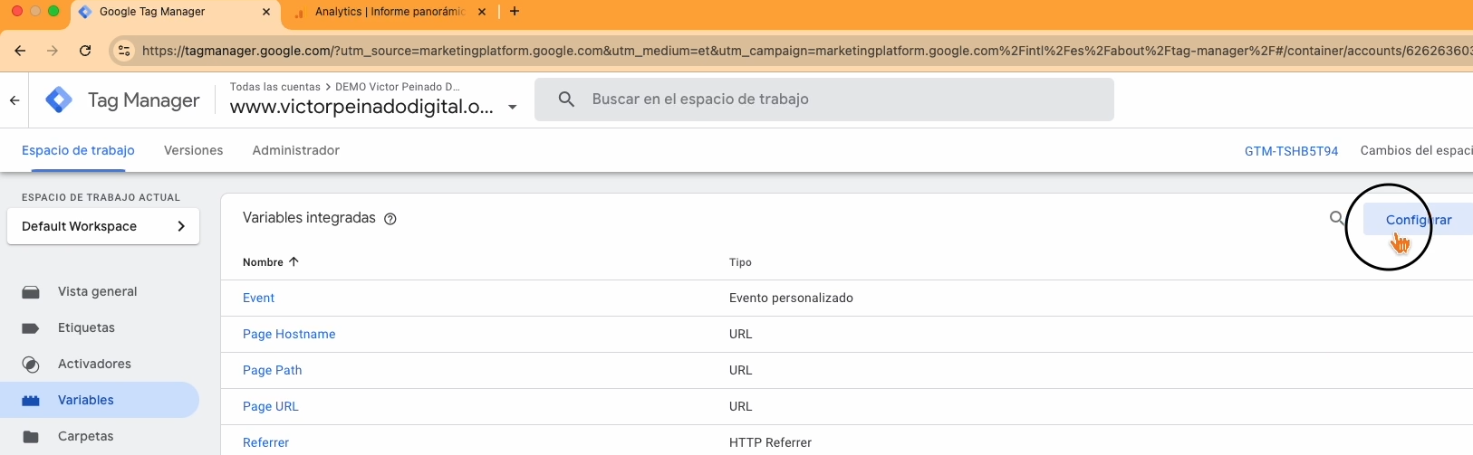Reload the page with refresh icon
Viewport: 1473px width, 455px height.
85,51
